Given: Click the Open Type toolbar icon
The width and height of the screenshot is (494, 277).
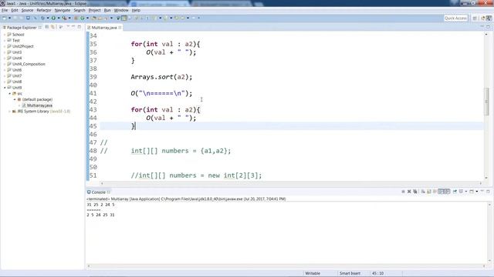Looking at the screenshot, I should click(94, 18).
